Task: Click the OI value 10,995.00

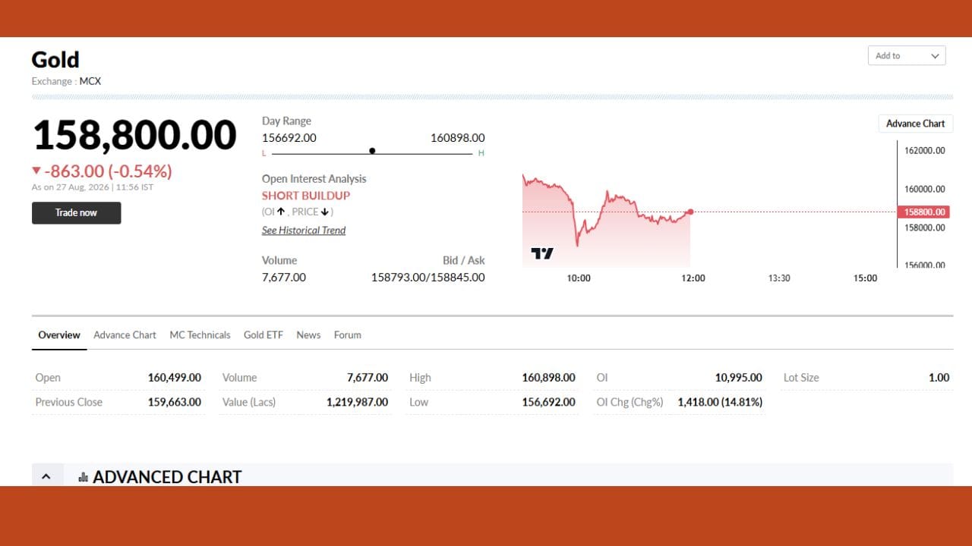Action: 739,378
